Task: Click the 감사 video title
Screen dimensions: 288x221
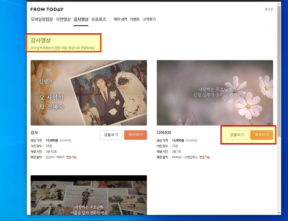Action: point(34,133)
